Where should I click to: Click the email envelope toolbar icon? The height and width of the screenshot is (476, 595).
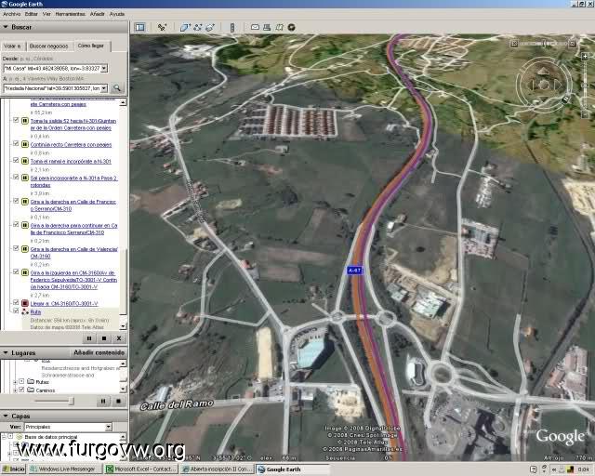255,27
